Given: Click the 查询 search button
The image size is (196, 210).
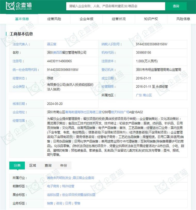Looking at the screenshot, I should [176, 6].
